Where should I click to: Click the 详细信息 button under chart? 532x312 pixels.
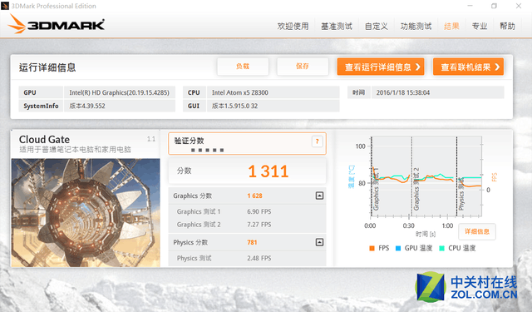476,231
